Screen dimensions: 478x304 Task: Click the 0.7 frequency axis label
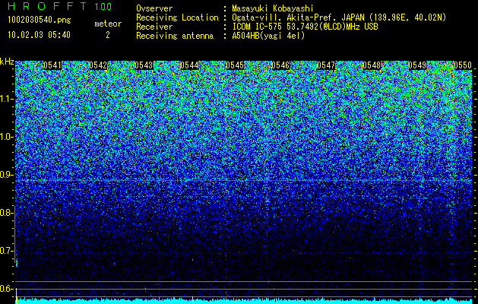tap(7, 251)
